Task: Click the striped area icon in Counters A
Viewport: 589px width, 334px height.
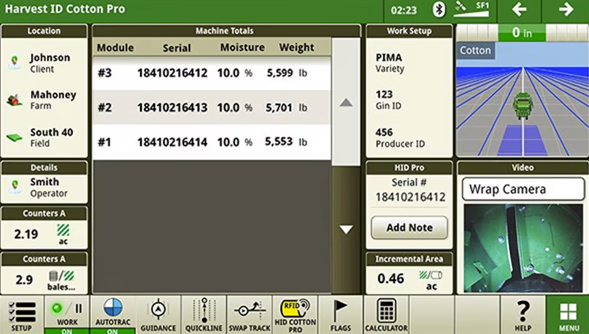Action: (63, 230)
